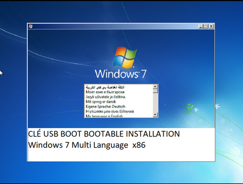
Task: Select 'Jazyk uživatele je čeština.' entry
Action: (x=119, y=97)
